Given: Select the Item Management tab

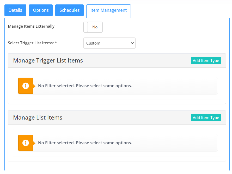Looking at the screenshot, I should tap(109, 10).
